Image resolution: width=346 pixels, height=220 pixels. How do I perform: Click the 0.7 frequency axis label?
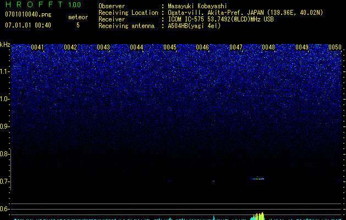[4, 182]
